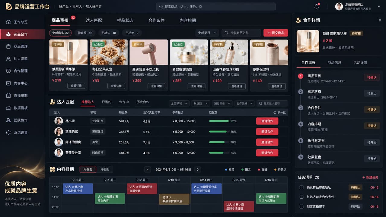
Task: Expand the account menu chevron
Action: [379, 7]
